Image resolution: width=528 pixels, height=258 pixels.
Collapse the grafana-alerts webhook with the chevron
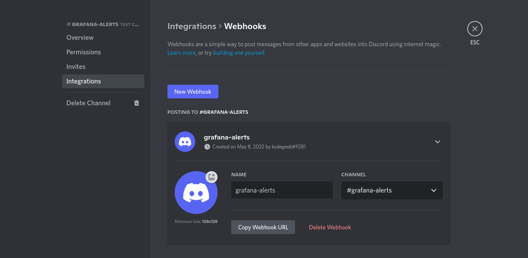tap(437, 142)
